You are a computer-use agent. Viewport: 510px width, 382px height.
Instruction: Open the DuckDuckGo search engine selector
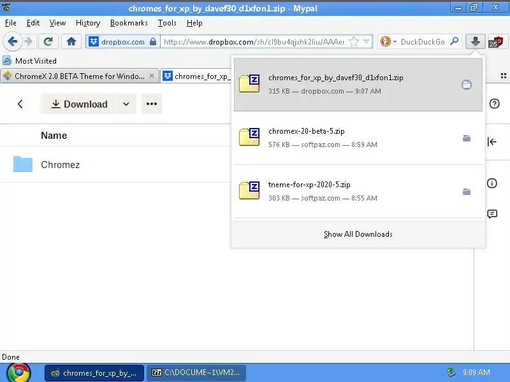coord(388,41)
